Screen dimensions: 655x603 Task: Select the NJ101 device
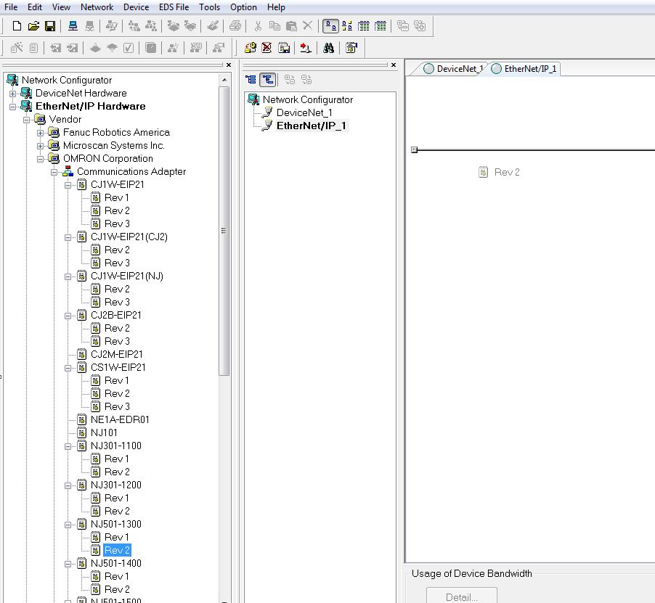104,432
